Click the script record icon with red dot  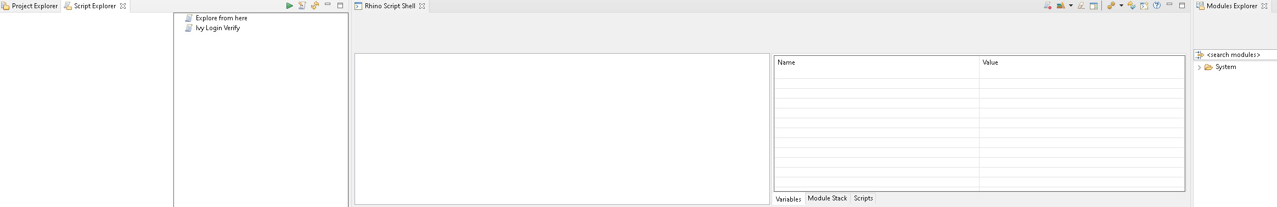click(x=1048, y=5)
